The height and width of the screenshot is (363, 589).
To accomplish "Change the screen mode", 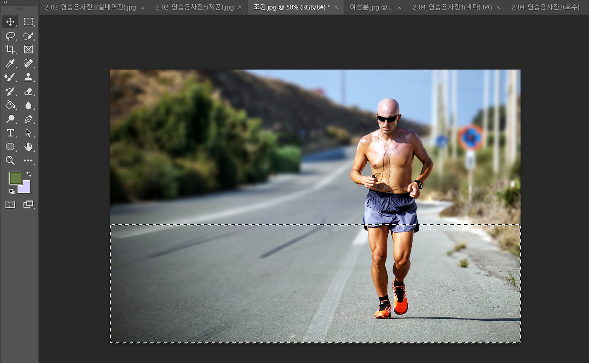I will tap(29, 204).
